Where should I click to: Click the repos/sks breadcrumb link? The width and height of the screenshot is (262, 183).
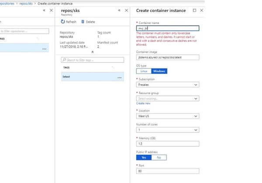26,3
